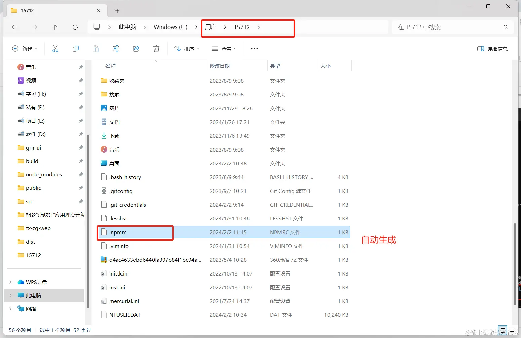Select the 收藏夹 folder row
Screen dimensions: 521x338
224,81
